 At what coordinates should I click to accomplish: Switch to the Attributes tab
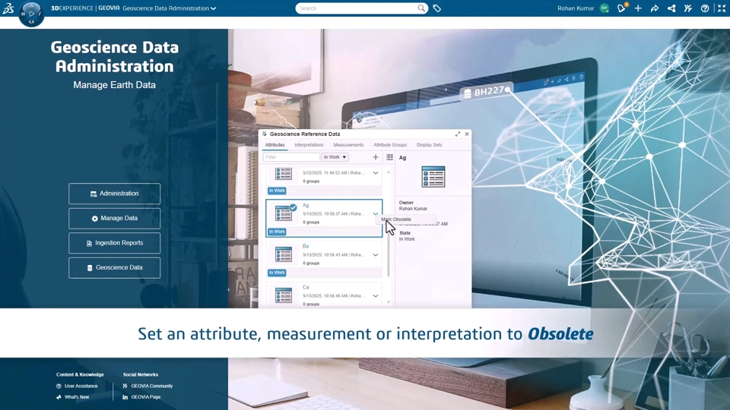275,145
